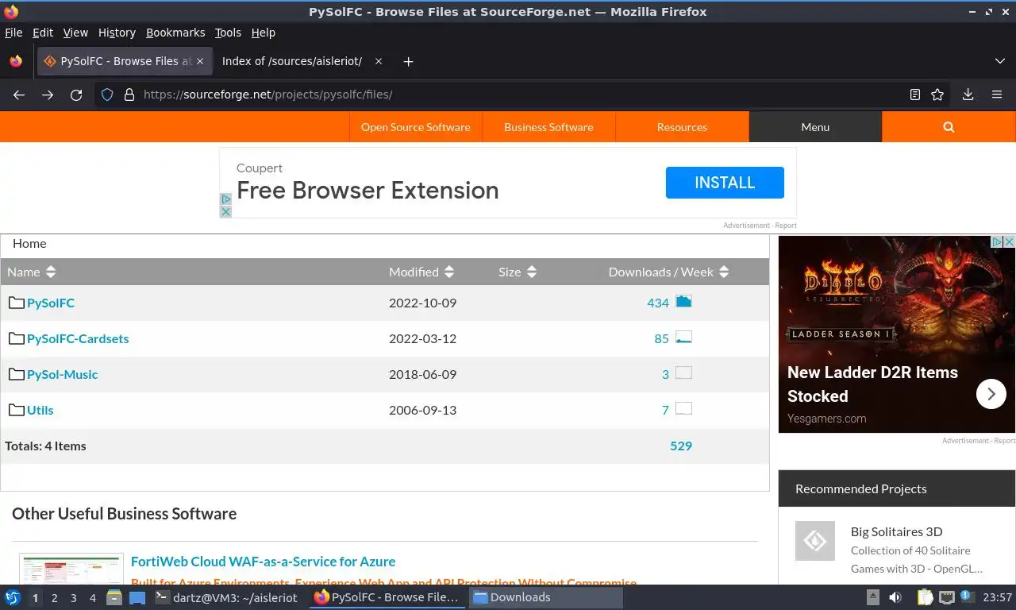
Task: Open the tracking protection shield icon
Action: tap(107, 95)
